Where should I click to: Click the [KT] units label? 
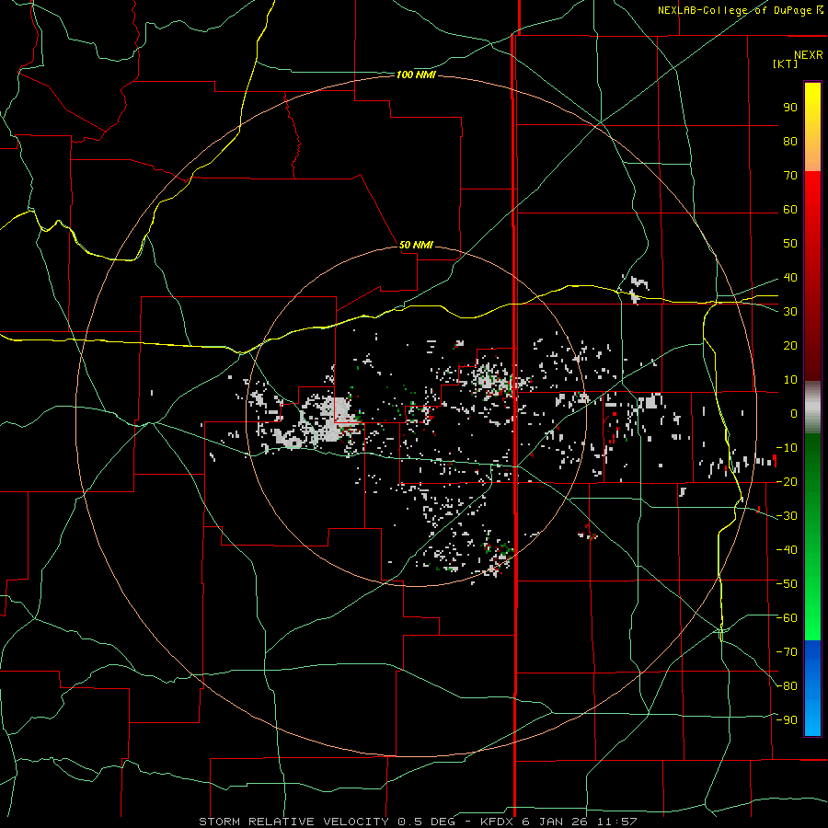786,63
